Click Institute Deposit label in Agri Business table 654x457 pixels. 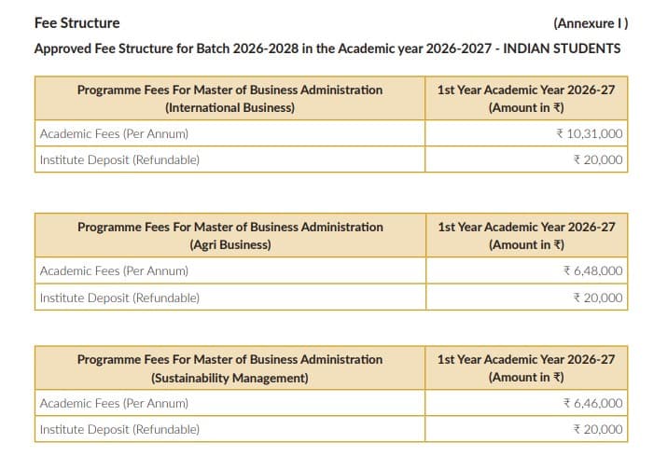[x=119, y=298]
